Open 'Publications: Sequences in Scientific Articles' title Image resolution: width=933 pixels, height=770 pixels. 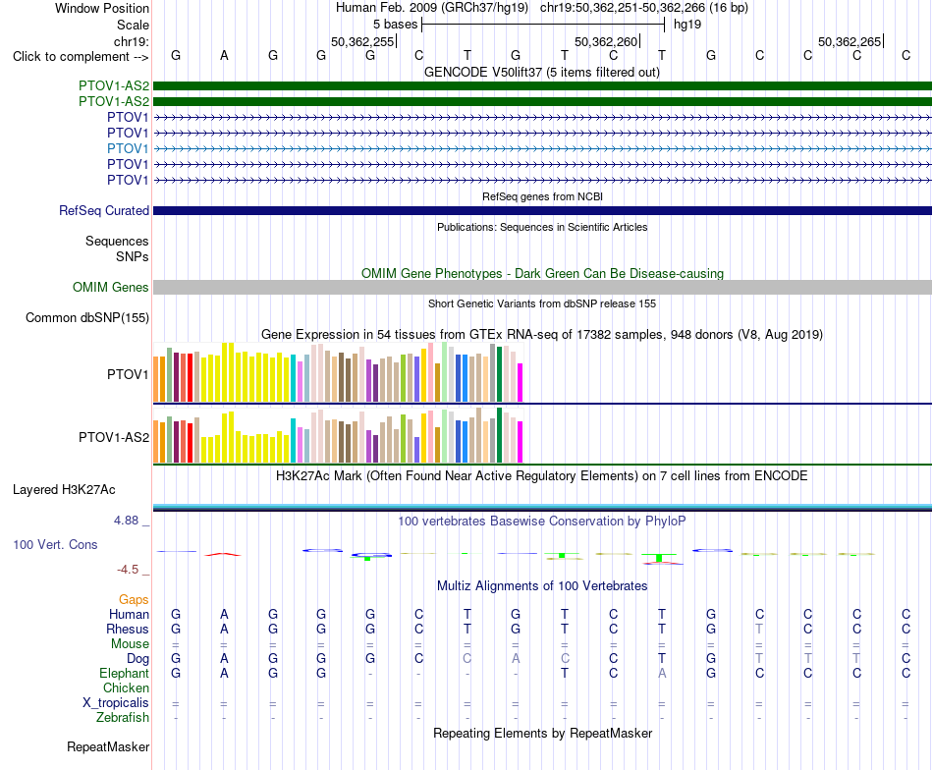point(542,227)
